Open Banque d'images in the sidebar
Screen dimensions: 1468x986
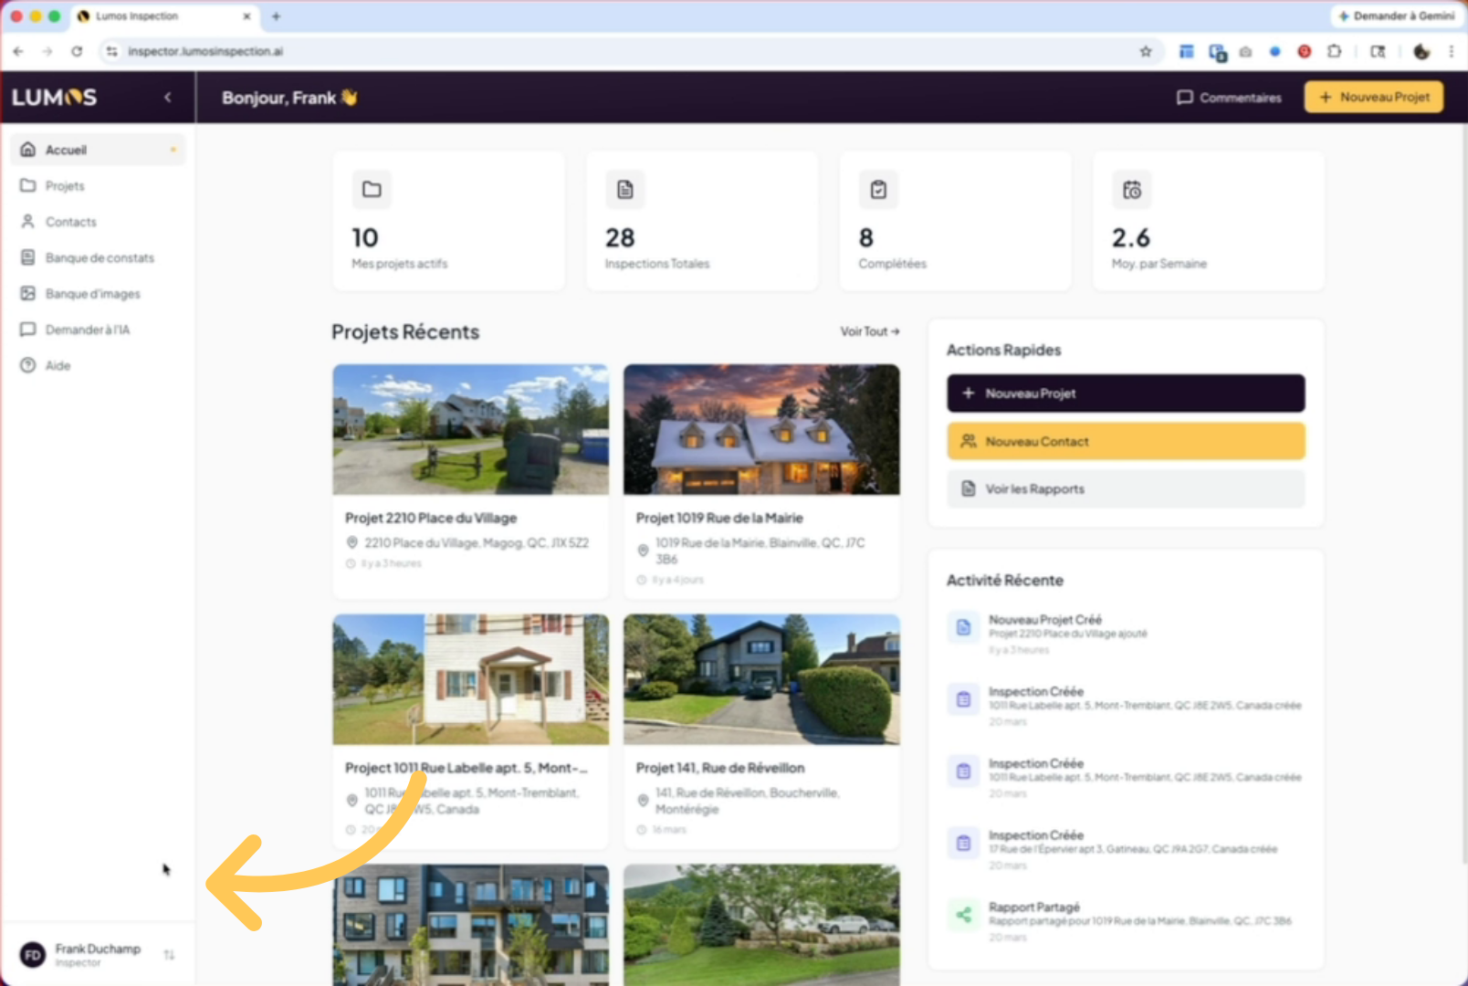pyautogui.click(x=98, y=294)
